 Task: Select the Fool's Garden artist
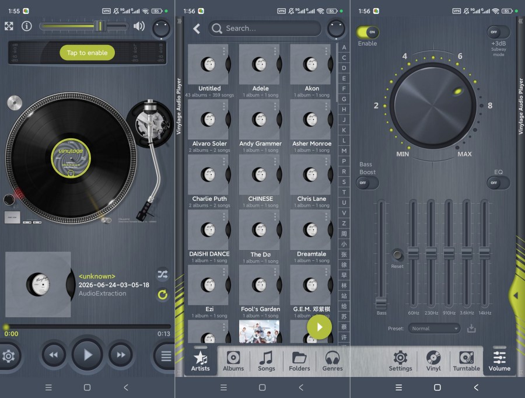tap(261, 291)
